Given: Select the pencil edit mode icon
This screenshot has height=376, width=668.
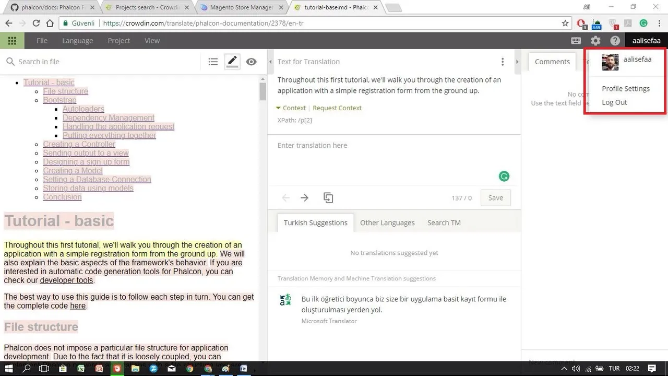Looking at the screenshot, I should point(232,62).
